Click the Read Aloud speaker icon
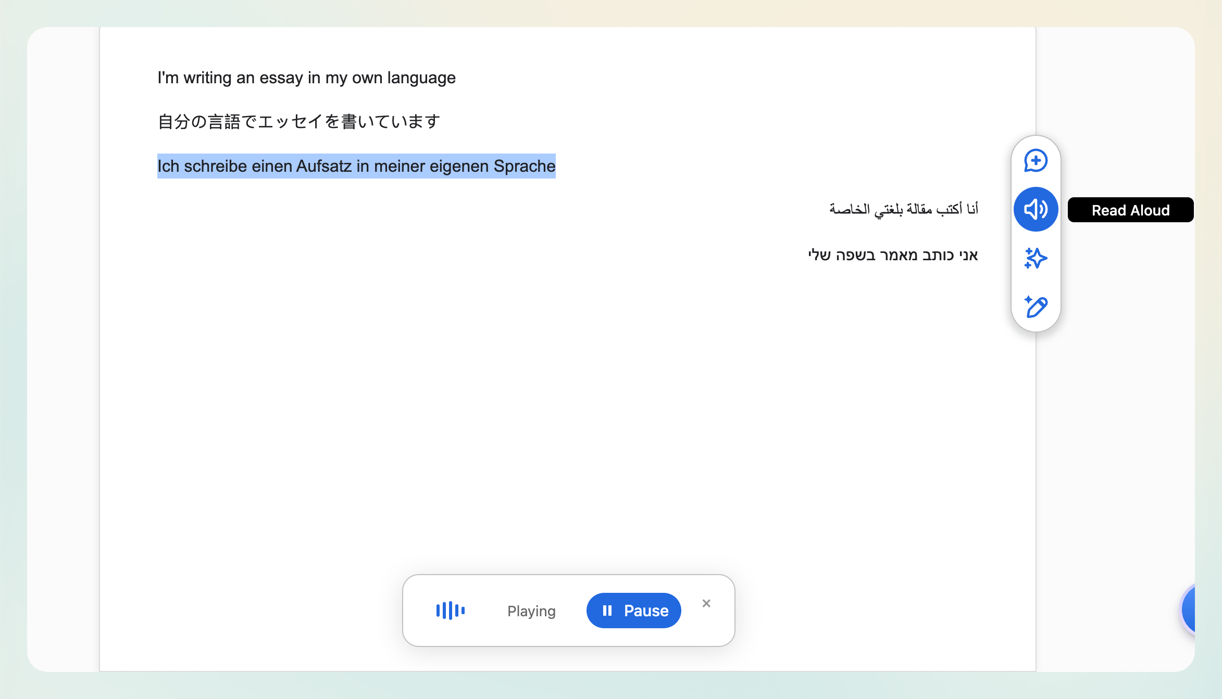Image resolution: width=1222 pixels, height=699 pixels. pyautogui.click(x=1036, y=209)
